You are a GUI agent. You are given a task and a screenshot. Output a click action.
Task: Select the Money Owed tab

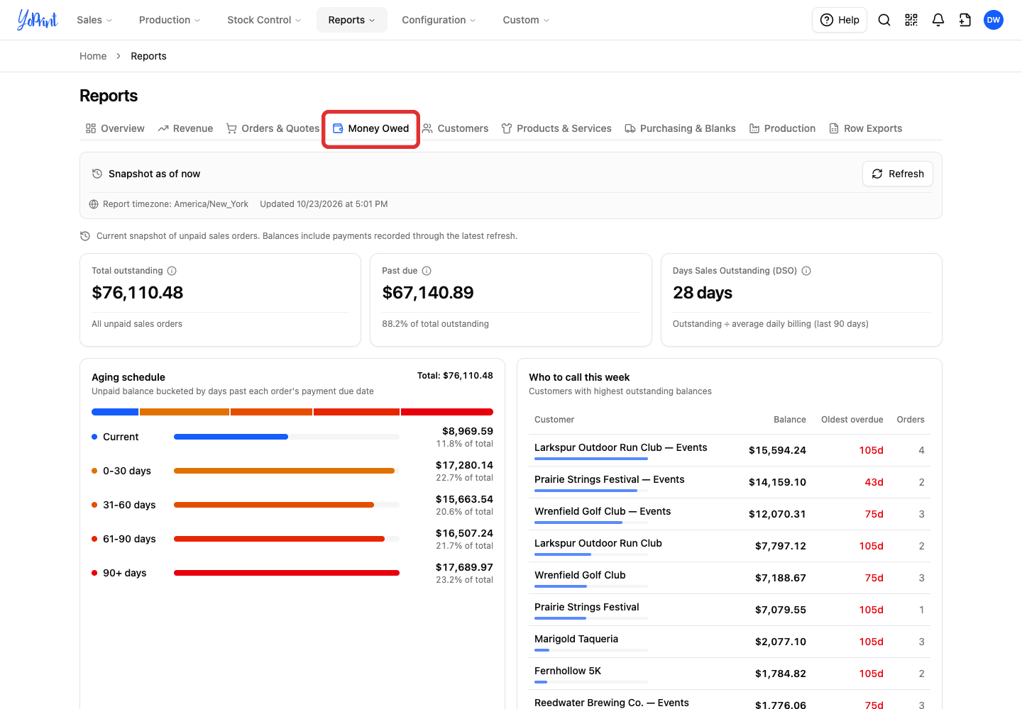click(370, 128)
